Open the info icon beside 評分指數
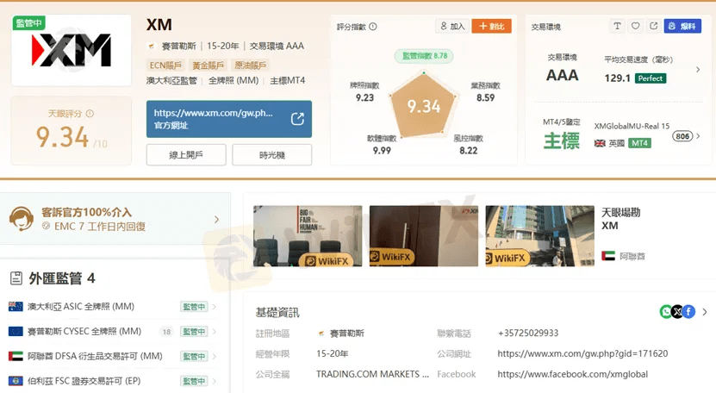Screen dimensions: 716x393 tap(373, 27)
